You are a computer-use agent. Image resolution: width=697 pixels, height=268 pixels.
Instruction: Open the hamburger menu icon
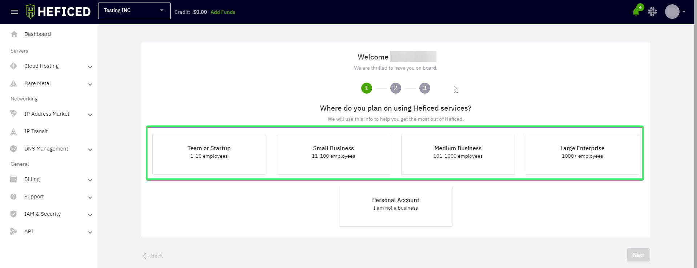(15, 12)
